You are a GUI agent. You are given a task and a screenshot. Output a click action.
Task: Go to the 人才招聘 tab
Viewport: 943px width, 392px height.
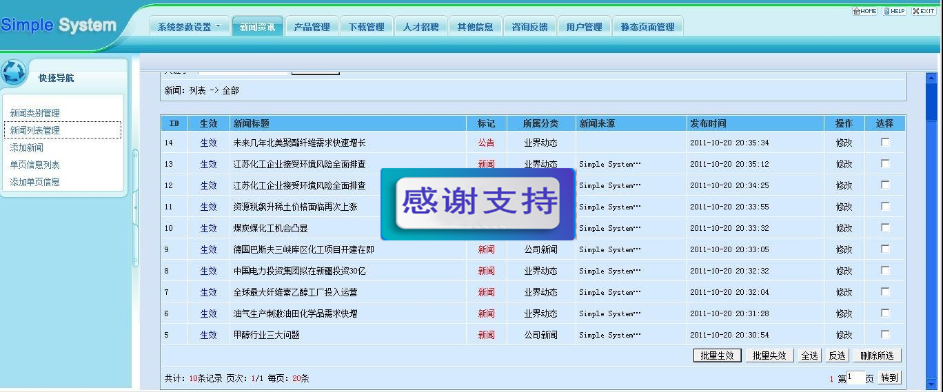(420, 27)
